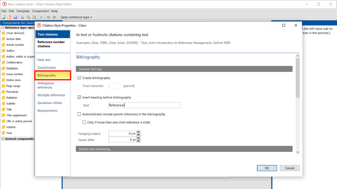Screen dimensions: 337x189
Task: Click the Cancel button
Action: [x=290, y=168]
